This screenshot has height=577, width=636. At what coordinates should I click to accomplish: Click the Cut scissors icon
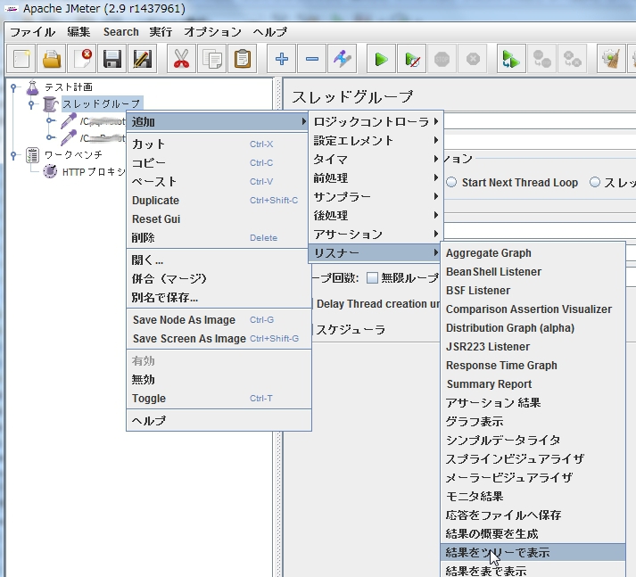pos(181,59)
